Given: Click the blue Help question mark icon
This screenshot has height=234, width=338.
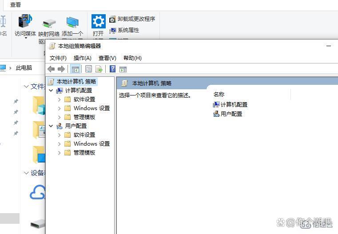Looking at the screenshot, I should coord(112,69).
